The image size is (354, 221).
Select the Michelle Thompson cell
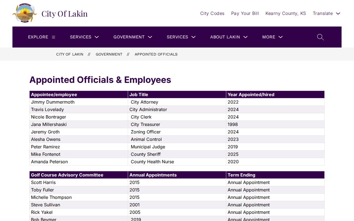click(x=79, y=197)
